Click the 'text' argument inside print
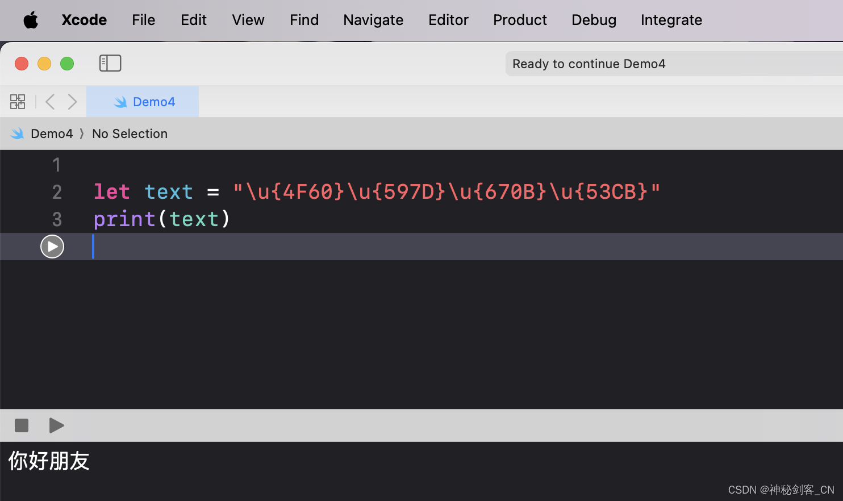Screen dimensions: 843x501 coord(194,219)
